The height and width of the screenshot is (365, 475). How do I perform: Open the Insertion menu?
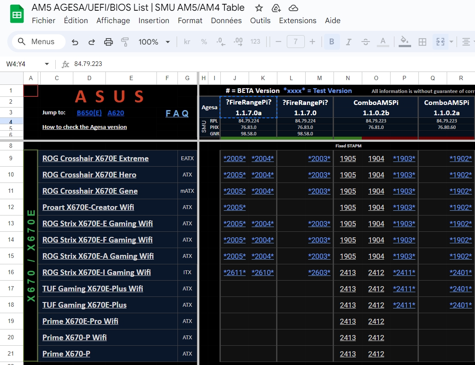153,21
